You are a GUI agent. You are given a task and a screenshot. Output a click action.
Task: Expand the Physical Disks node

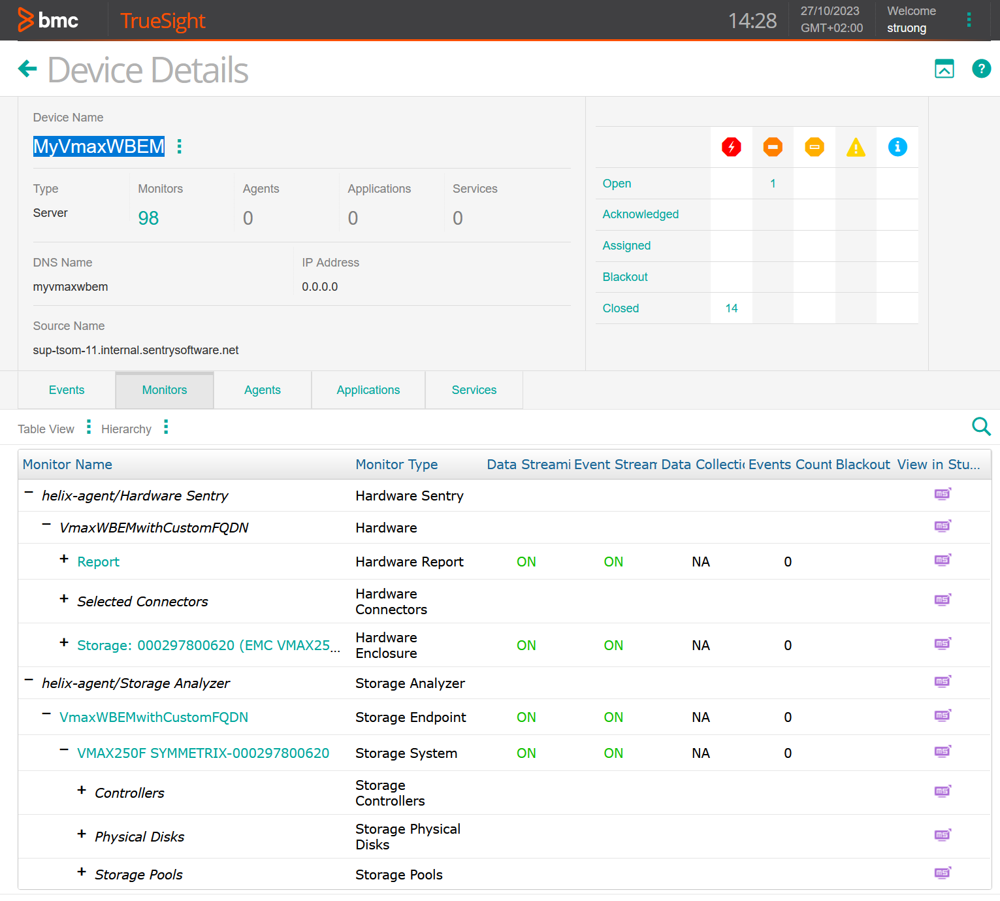82,834
